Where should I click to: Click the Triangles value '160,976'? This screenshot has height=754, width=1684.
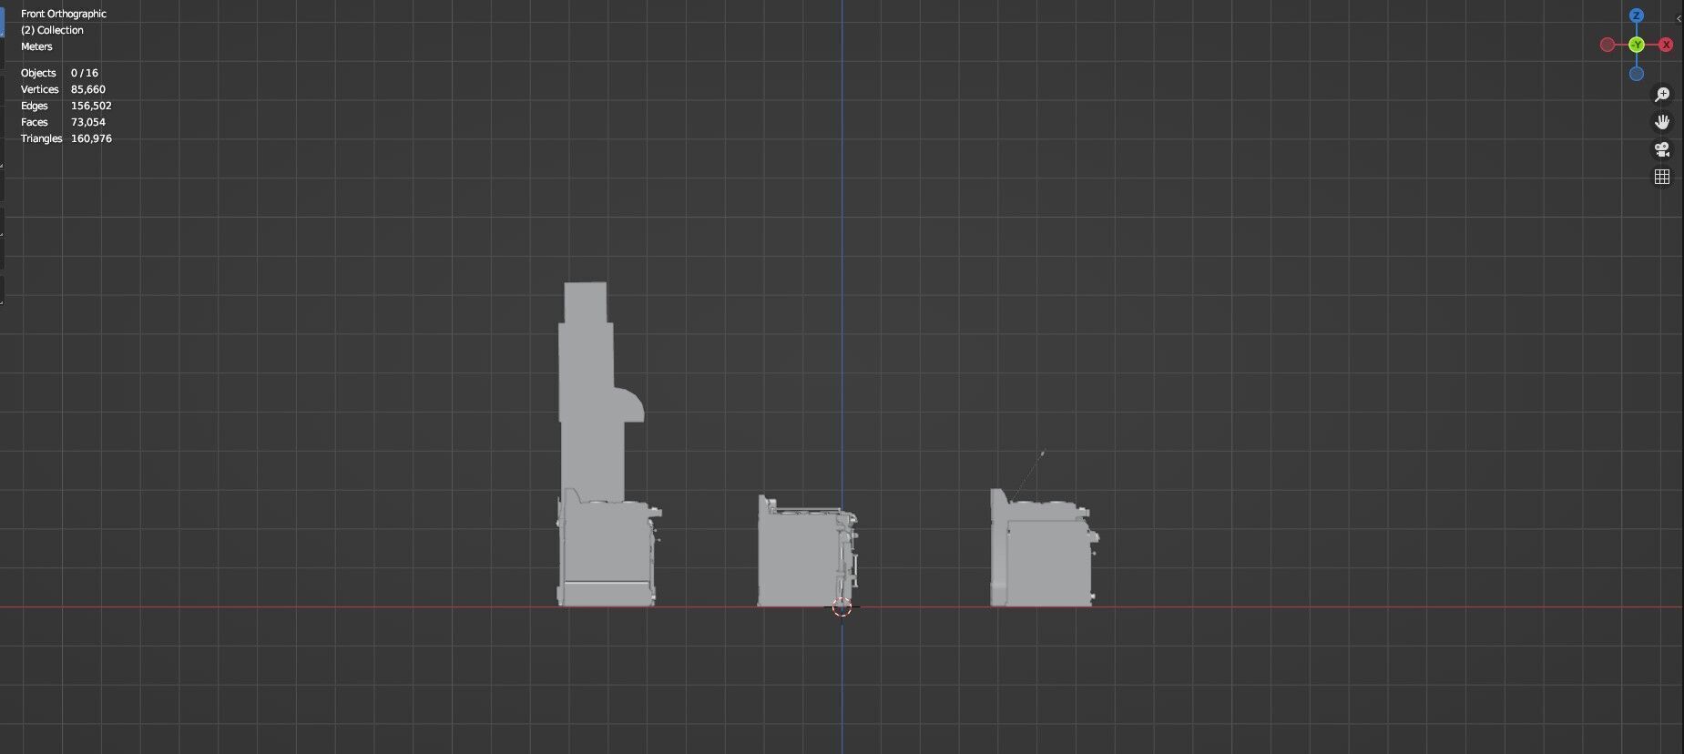91,138
